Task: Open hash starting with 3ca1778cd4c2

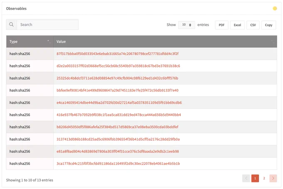Action: pos(118,164)
